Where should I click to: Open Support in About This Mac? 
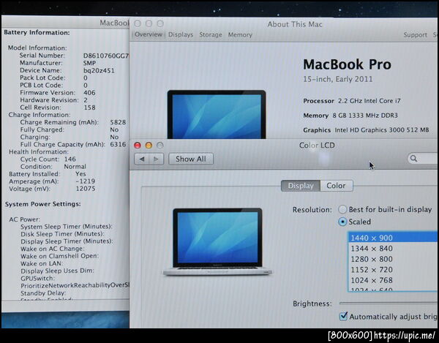coord(415,35)
